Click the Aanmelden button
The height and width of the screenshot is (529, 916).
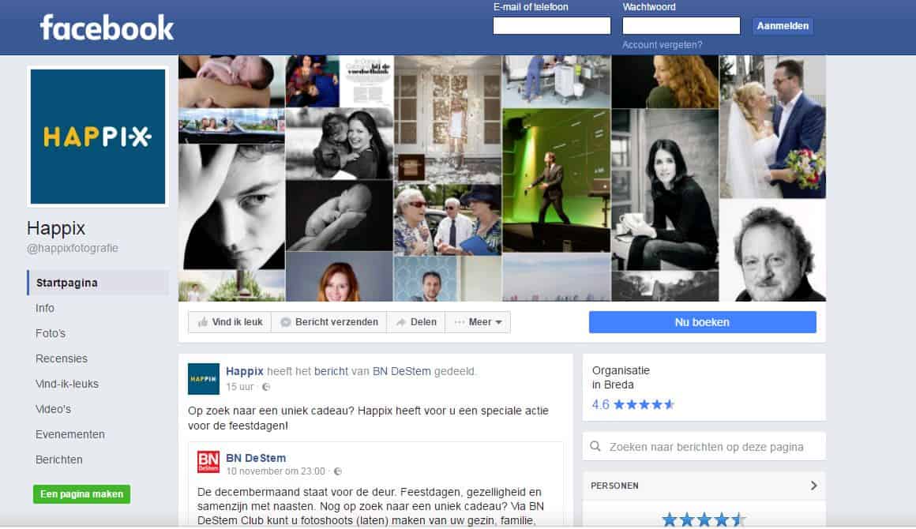pos(783,25)
